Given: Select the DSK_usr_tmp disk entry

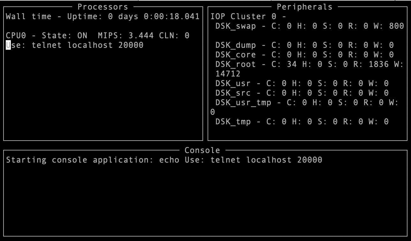Looking at the screenshot, I should click(x=305, y=107).
